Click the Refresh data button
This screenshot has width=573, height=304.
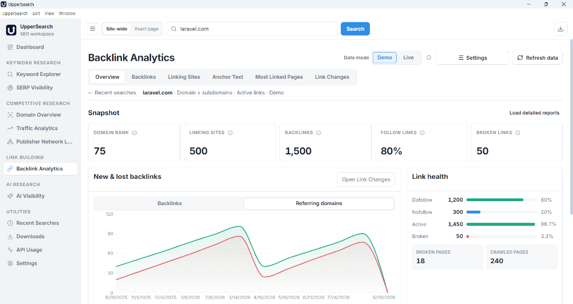(538, 58)
